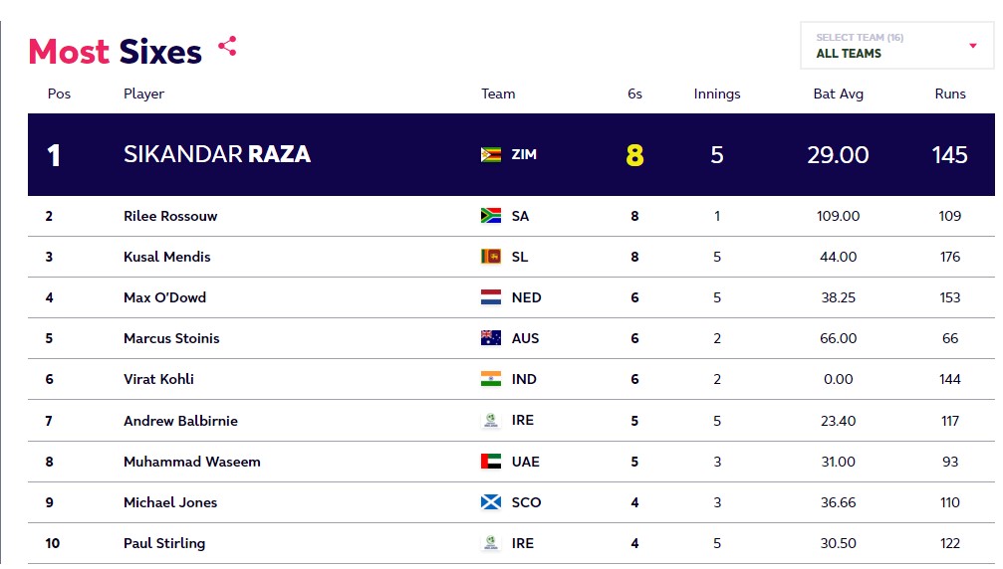Click the Zimbabwe flag icon
Screen dimensions: 1003x569
point(491,155)
